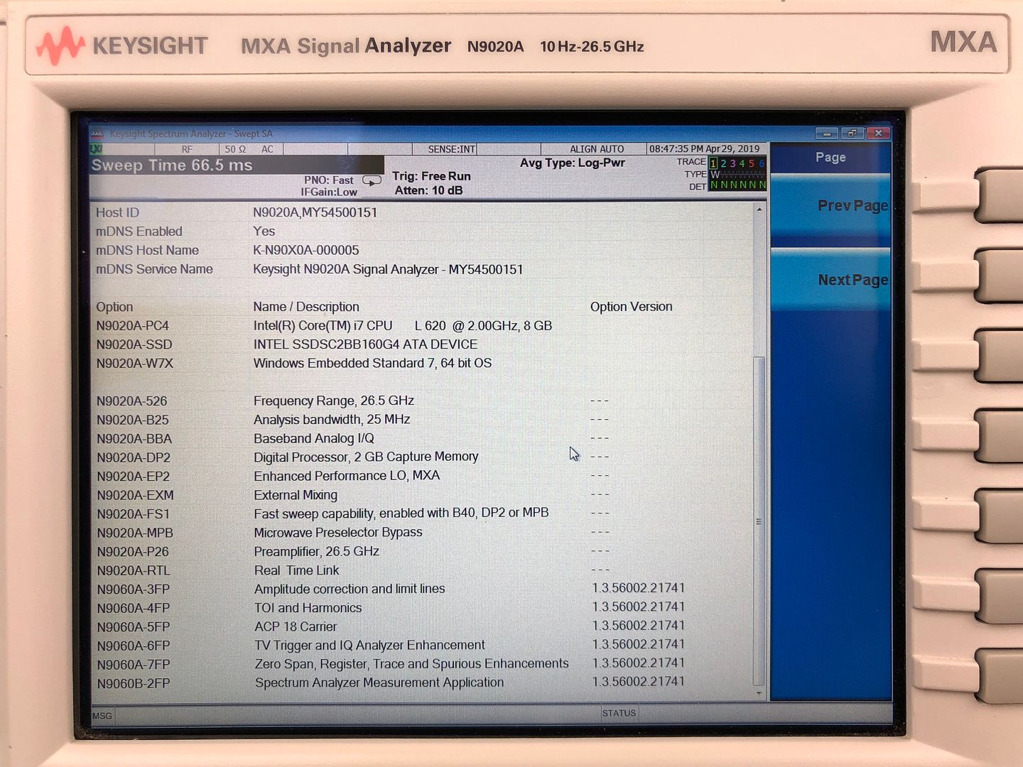Click the Avg Type: Log-Pwr readout

pos(573,163)
